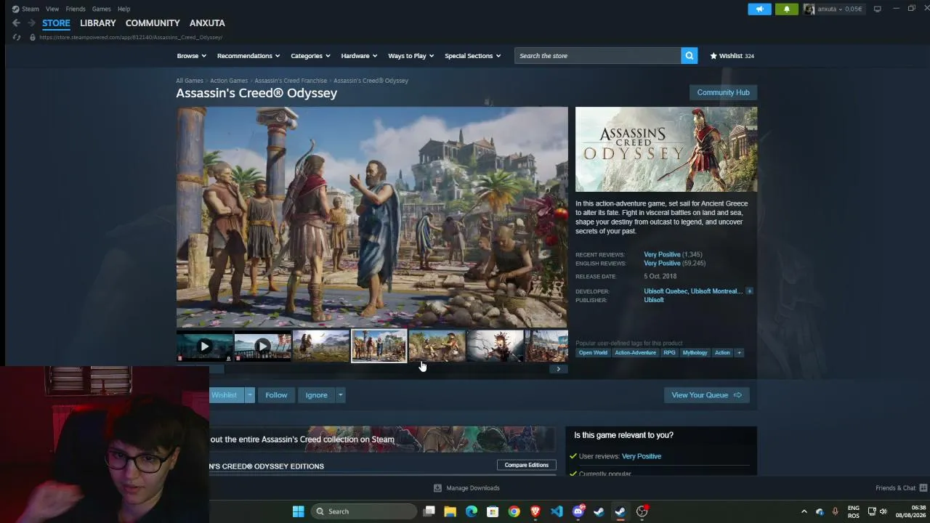Viewport: 930px width, 523px height.
Task: Open volume control in the system tray
Action: pyautogui.click(x=883, y=511)
